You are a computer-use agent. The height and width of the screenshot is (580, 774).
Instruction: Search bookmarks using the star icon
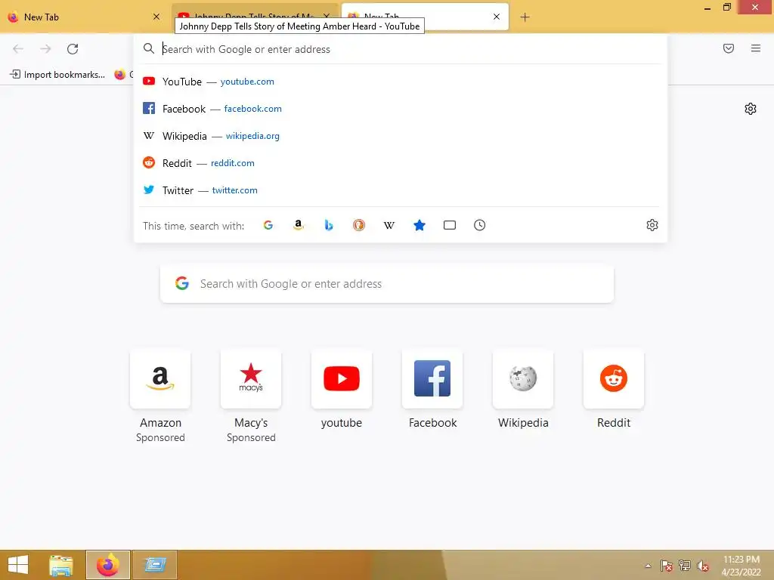[x=419, y=225]
